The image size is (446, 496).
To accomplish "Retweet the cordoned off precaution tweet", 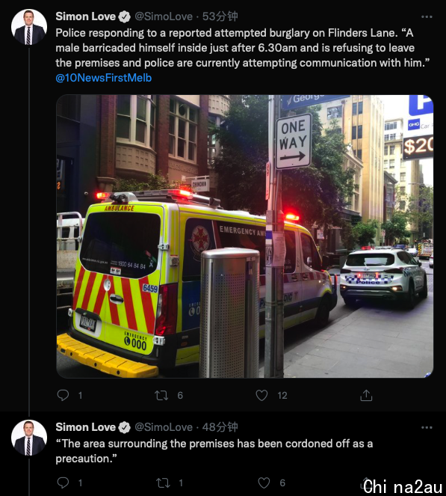I will click(x=163, y=483).
